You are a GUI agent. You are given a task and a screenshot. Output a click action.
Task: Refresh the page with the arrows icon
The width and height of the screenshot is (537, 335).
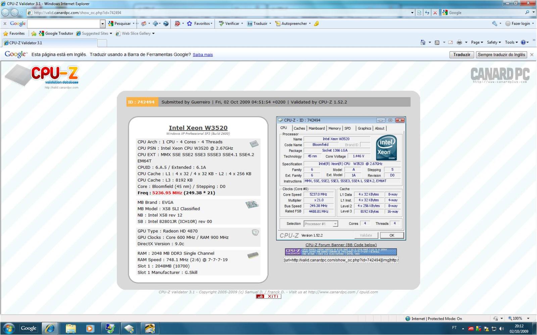click(x=427, y=12)
